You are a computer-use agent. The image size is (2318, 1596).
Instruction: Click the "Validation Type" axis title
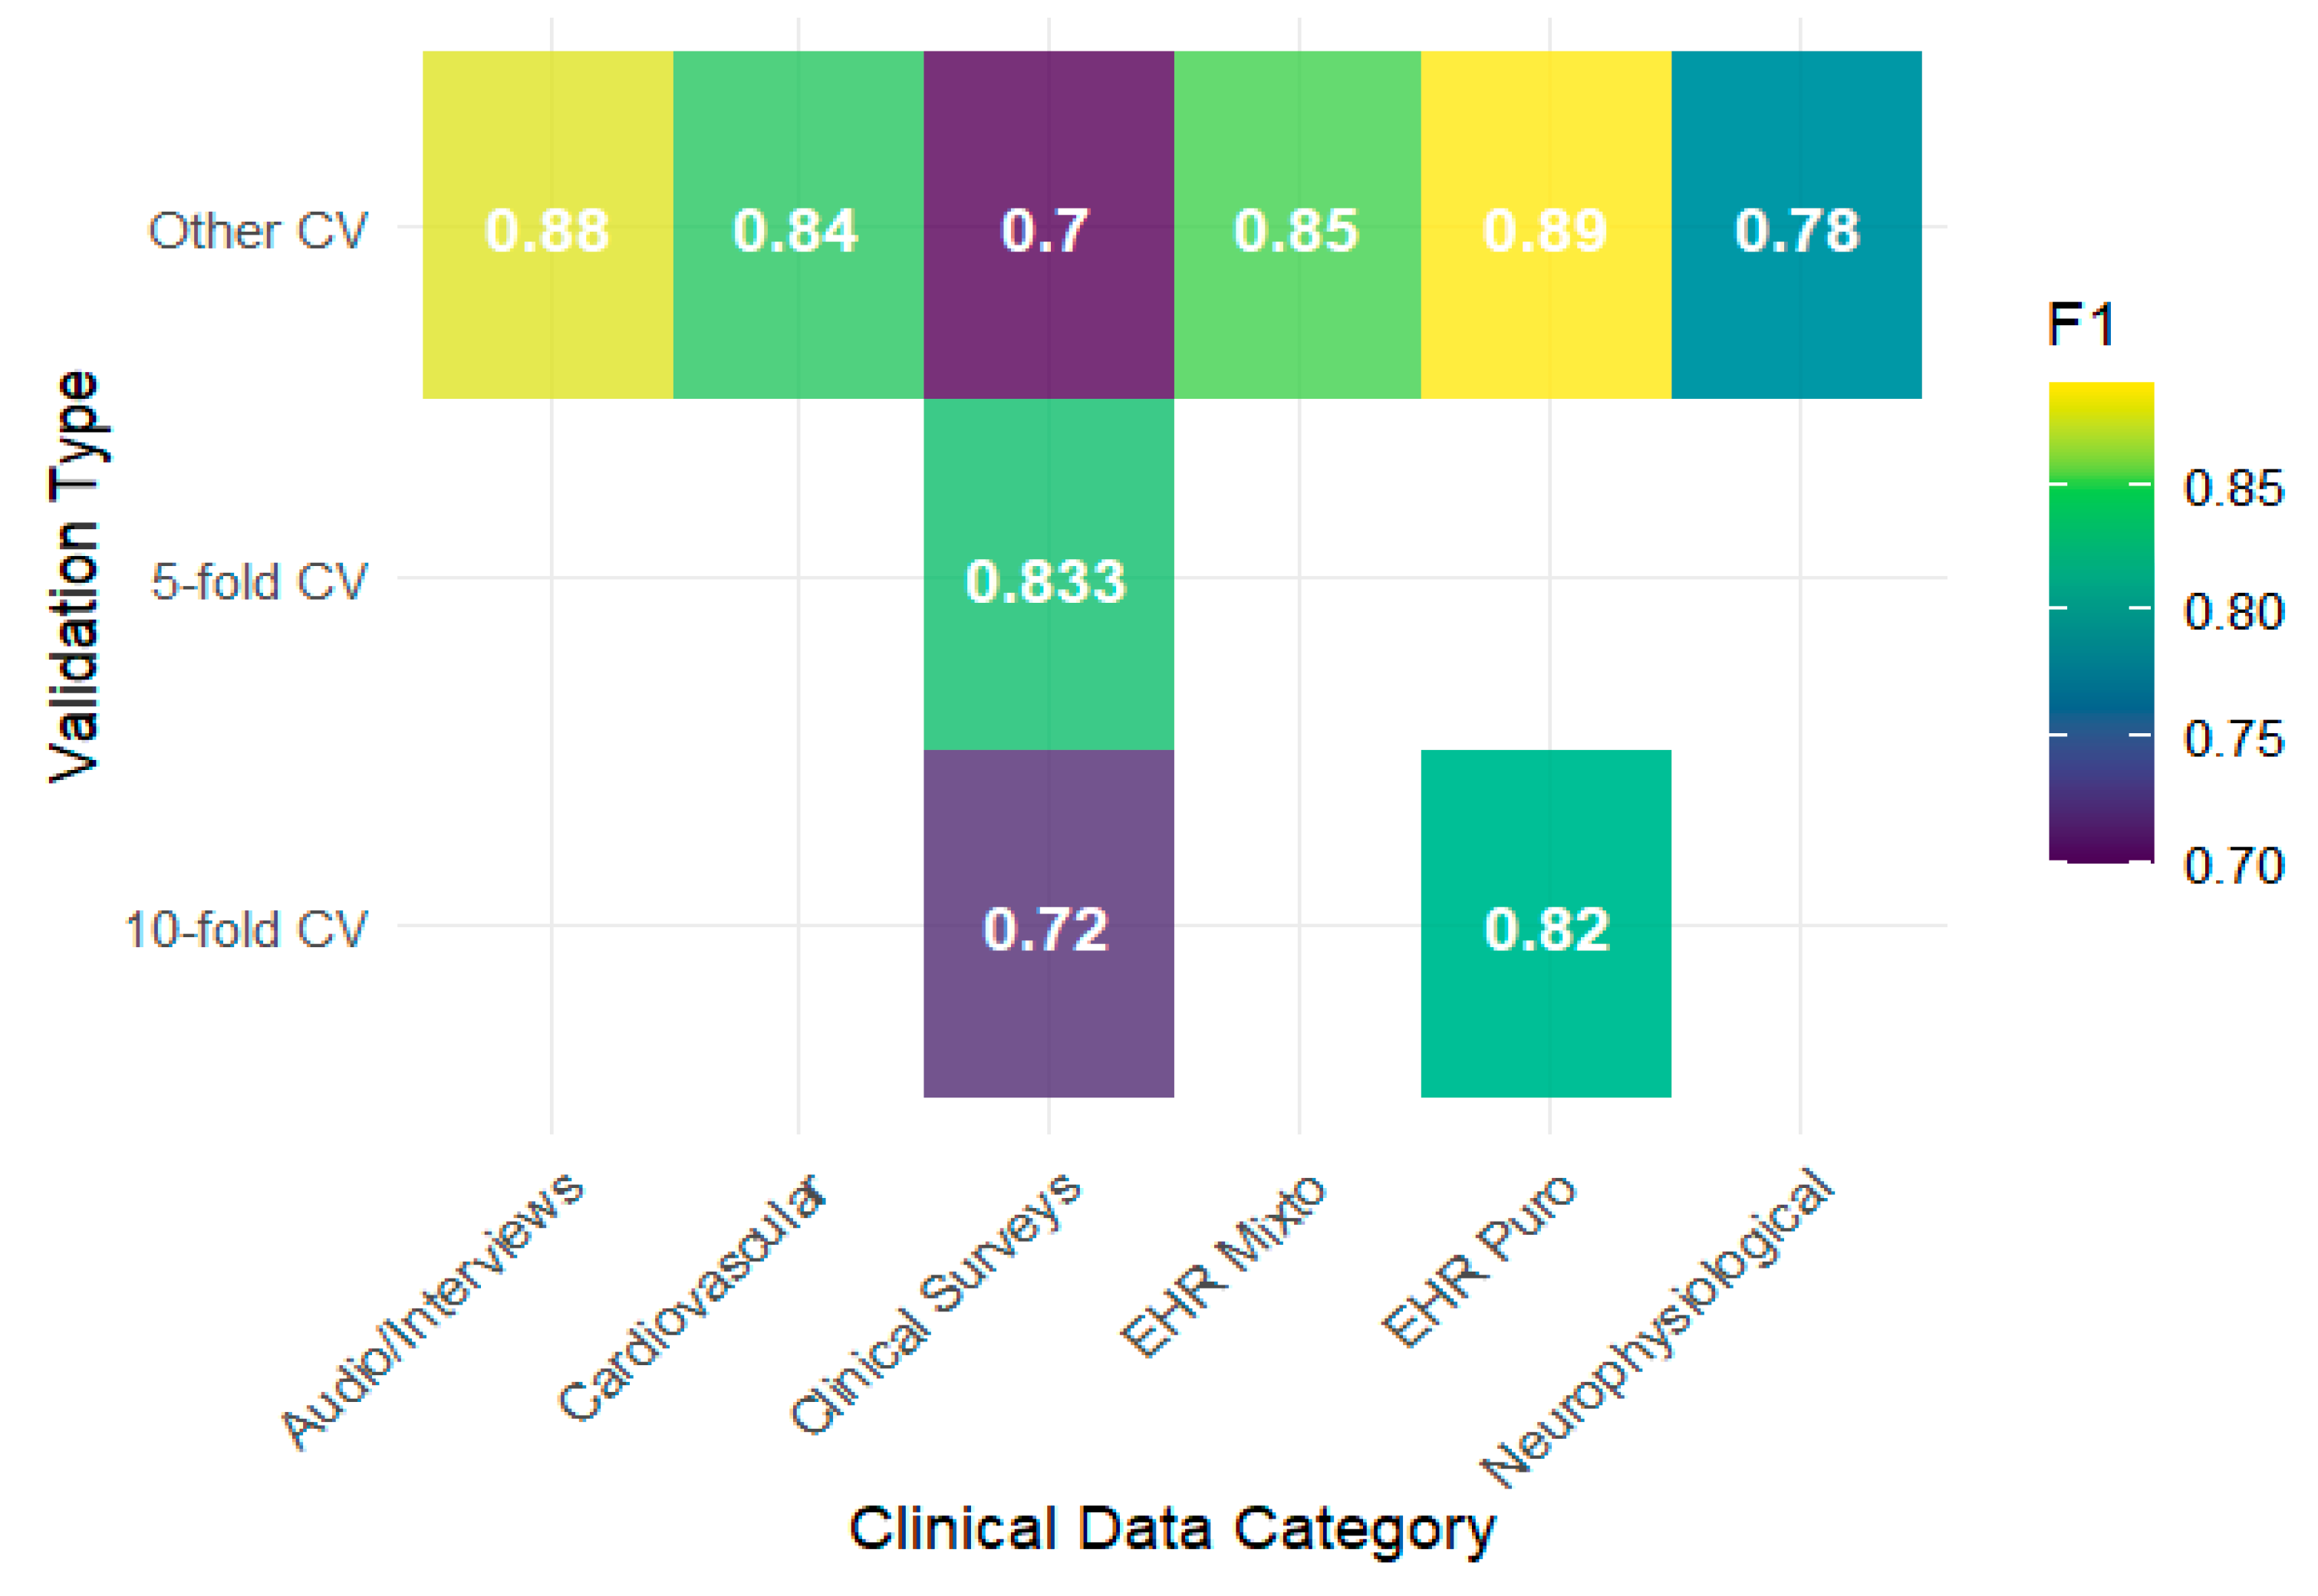pyautogui.click(x=75, y=576)
